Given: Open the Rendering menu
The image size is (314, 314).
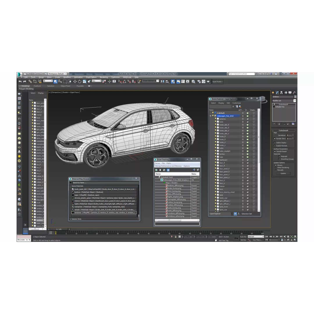Looking at the screenshot, I should (104, 77).
